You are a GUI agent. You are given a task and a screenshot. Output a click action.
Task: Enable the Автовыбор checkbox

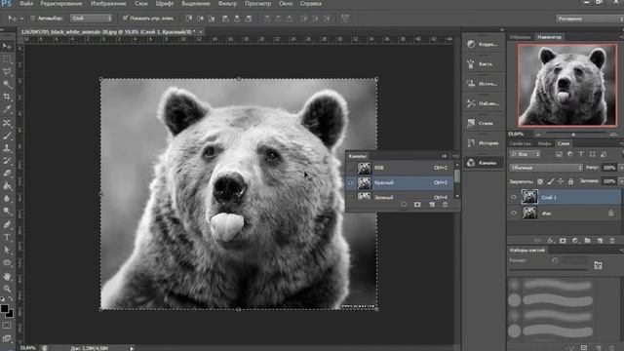(x=32, y=19)
